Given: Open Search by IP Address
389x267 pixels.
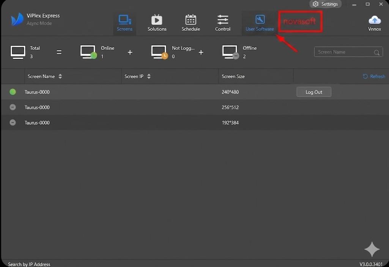Looking at the screenshot, I should pos(29,264).
